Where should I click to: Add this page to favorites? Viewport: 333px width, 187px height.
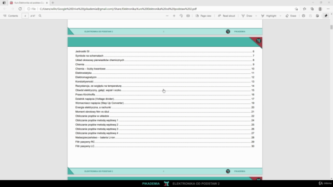296,9
